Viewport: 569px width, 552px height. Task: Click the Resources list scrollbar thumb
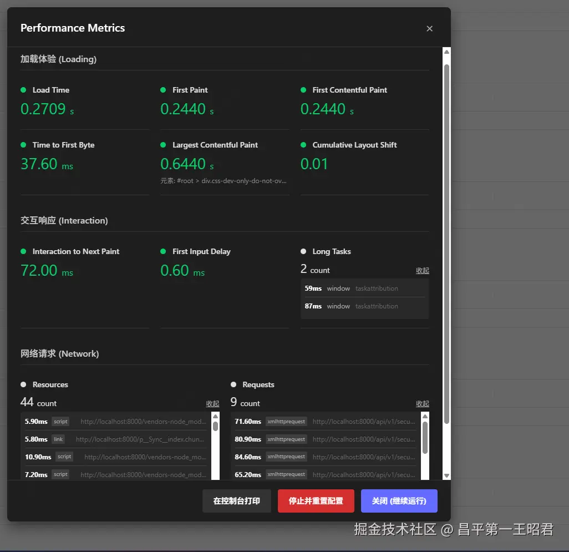click(215, 426)
